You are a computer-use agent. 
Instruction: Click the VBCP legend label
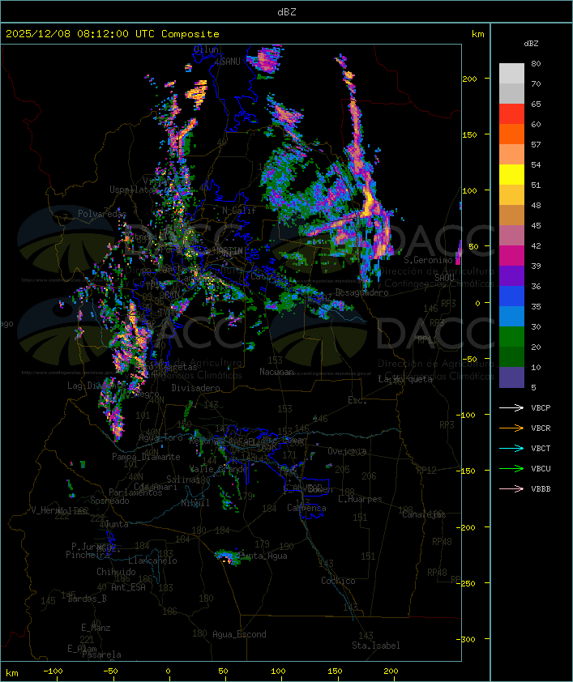point(541,407)
